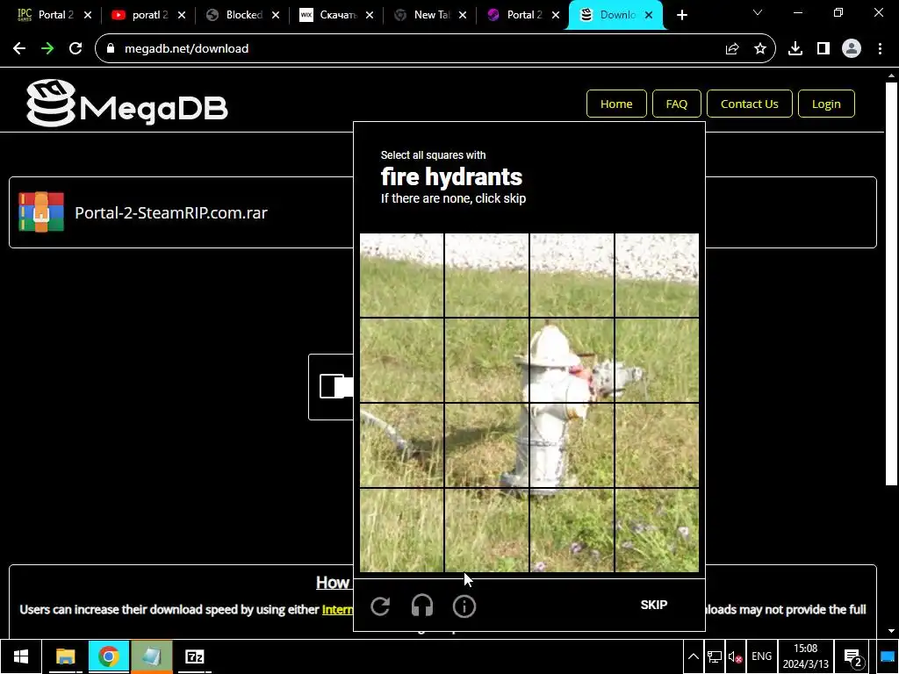Image resolution: width=899 pixels, height=674 pixels.
Task: Open the yellow Intern... link
Action: click(337, 609)
